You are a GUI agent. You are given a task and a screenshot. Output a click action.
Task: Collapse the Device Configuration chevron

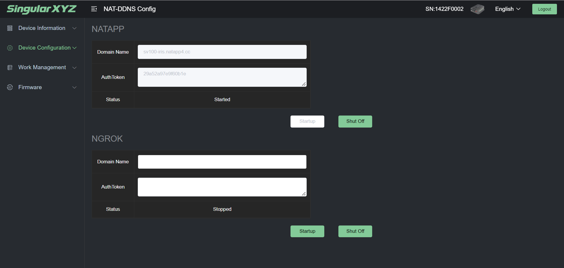[x=75, y=48]
